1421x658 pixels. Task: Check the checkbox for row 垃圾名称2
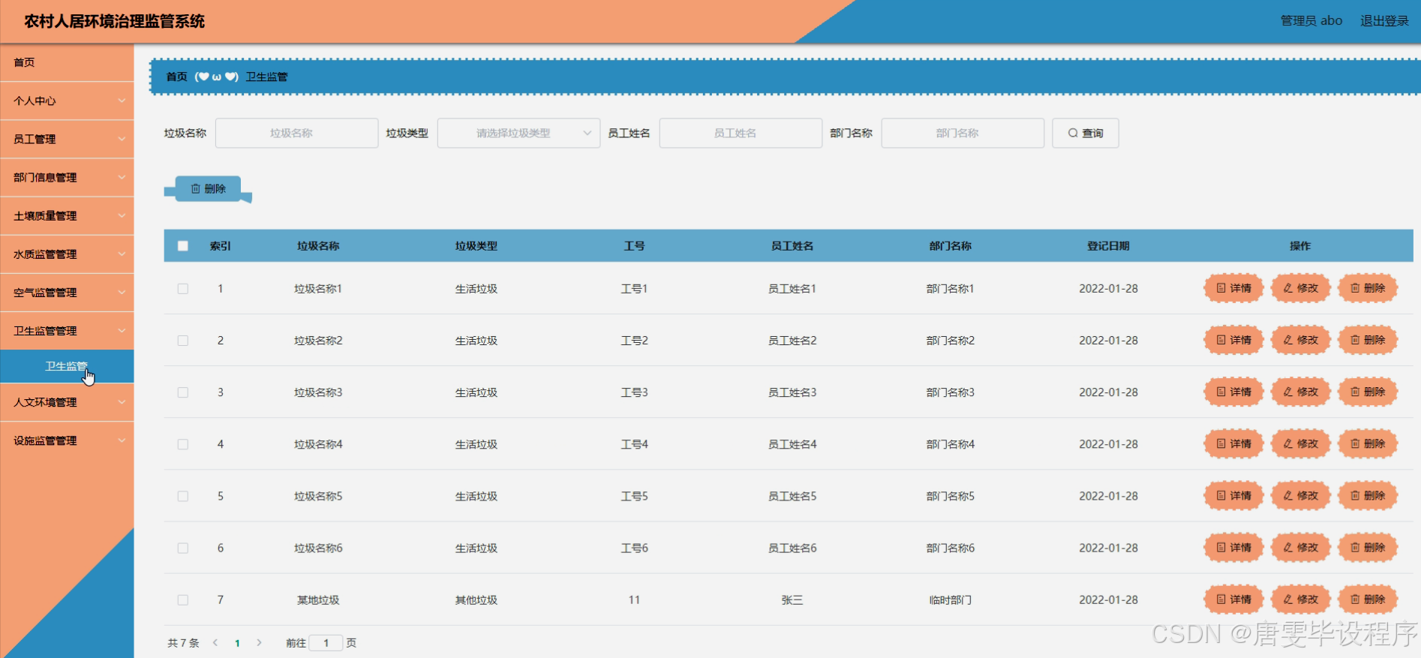[x=182, y=340]
